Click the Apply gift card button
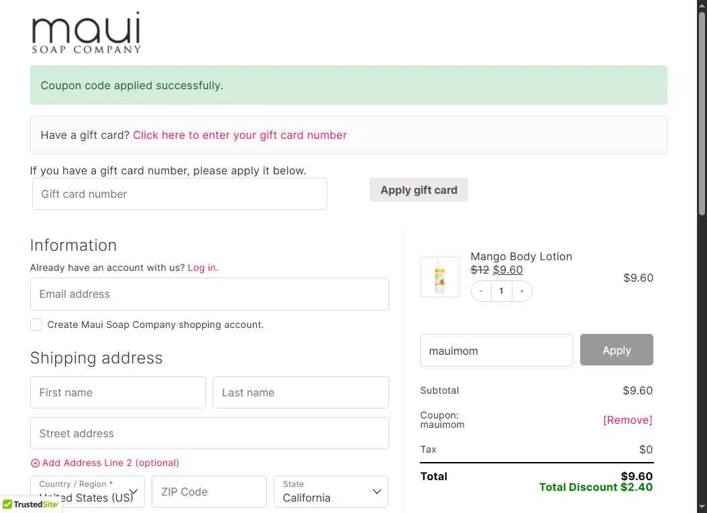This screenshot has width=707, height=513. click(x=419, y=190)
